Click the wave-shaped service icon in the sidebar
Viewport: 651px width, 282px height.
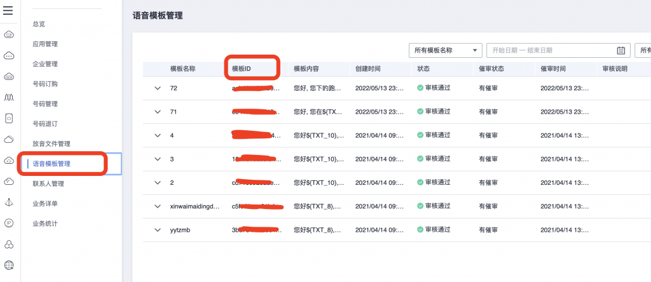(9, 97)
